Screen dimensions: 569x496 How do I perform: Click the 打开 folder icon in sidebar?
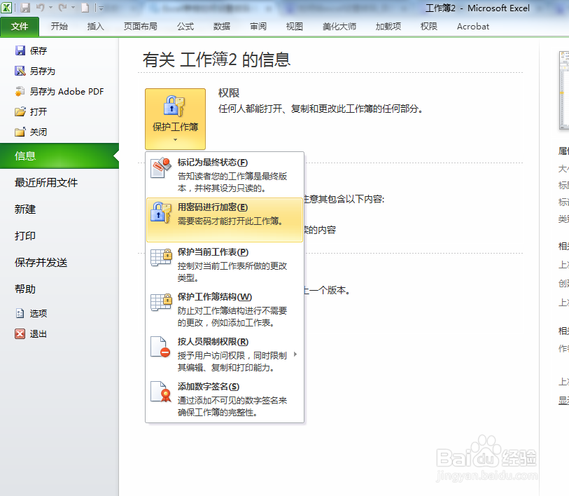point(20,111)
